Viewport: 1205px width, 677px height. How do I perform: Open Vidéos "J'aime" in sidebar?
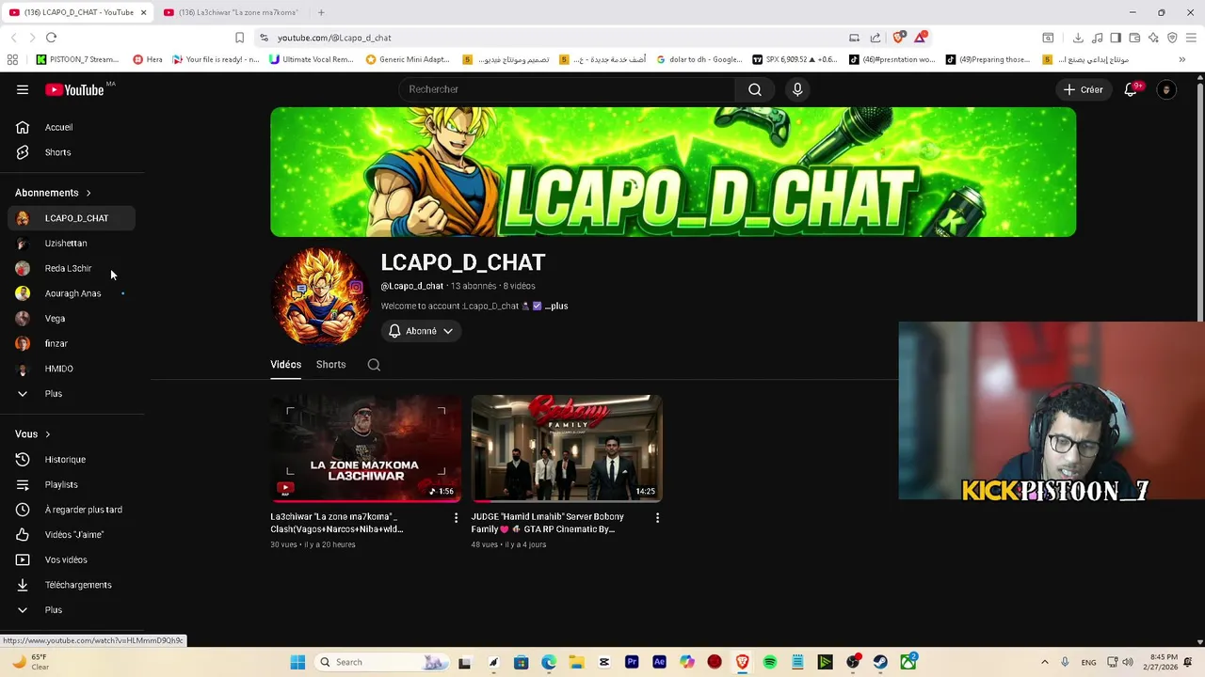(x=72, y=535)
